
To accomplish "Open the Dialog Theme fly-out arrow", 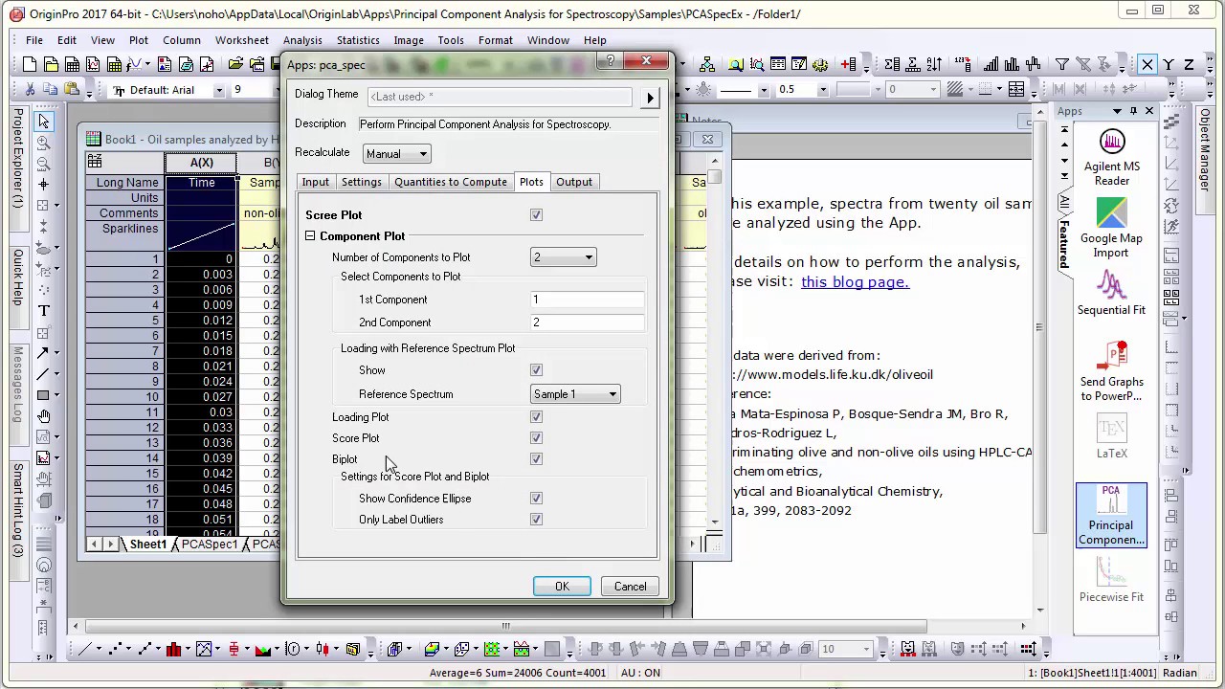I will (x=650, y=97).
